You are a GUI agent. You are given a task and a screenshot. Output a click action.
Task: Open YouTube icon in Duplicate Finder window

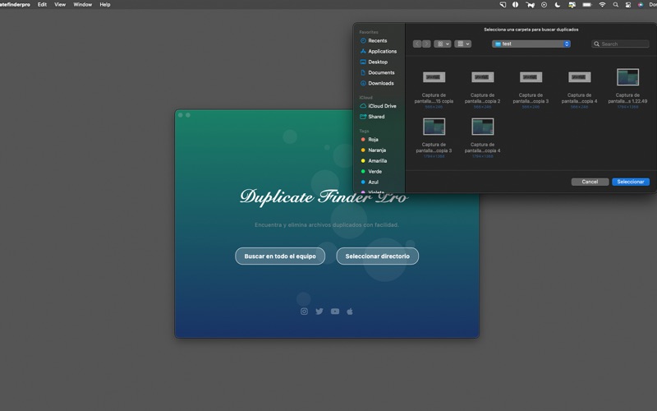pos(335,312)
